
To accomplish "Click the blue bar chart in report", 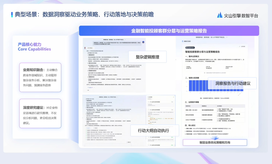I will (x=216, y=86).
